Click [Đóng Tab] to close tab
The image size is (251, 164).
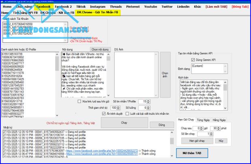(240, 7)
